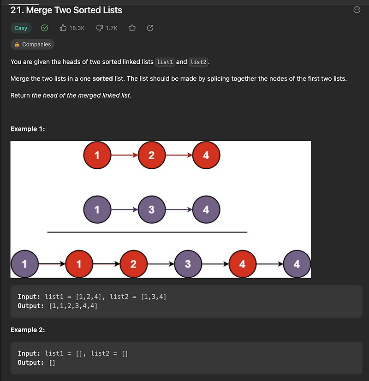Open the locked Companies tag
The image size is (369, 381).
click(x=32, y=44)
